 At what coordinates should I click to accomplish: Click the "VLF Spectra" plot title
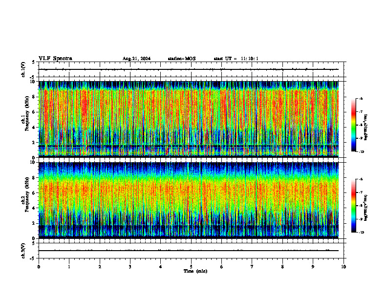pos(55,59)
